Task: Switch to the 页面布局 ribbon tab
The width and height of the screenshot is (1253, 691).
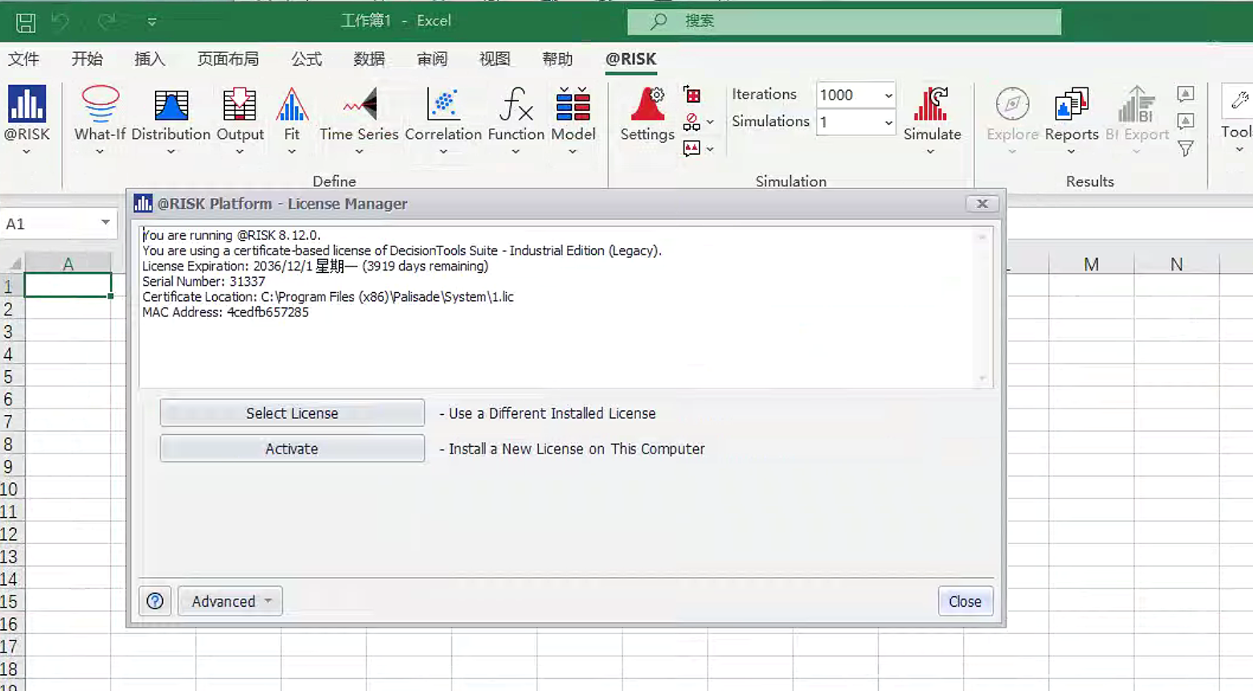Action: 228,59
